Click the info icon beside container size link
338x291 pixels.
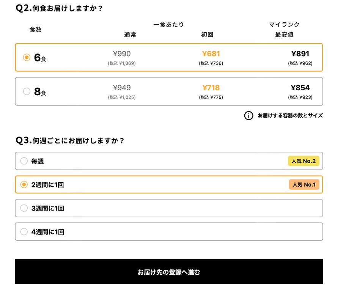pos(248,116)
